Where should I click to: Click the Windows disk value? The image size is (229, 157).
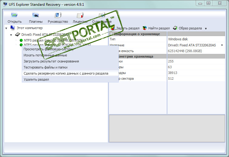(178, 39)
